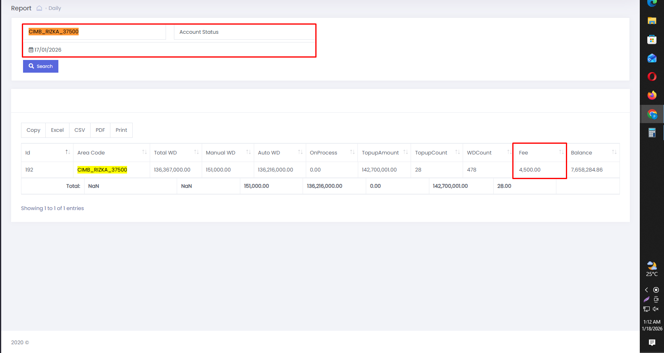664x353 pixels.
Task: Open the Opera browser taskbar icon
Action: point(652,77)
